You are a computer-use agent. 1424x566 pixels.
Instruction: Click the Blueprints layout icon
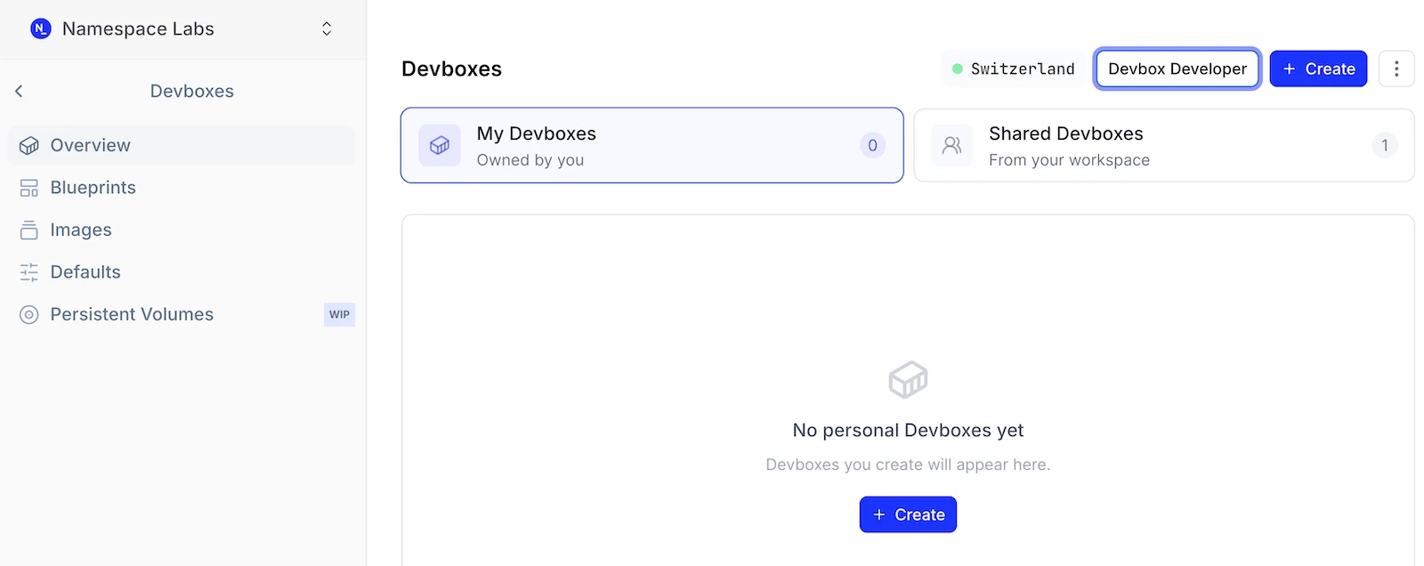(x=29, y=188)
